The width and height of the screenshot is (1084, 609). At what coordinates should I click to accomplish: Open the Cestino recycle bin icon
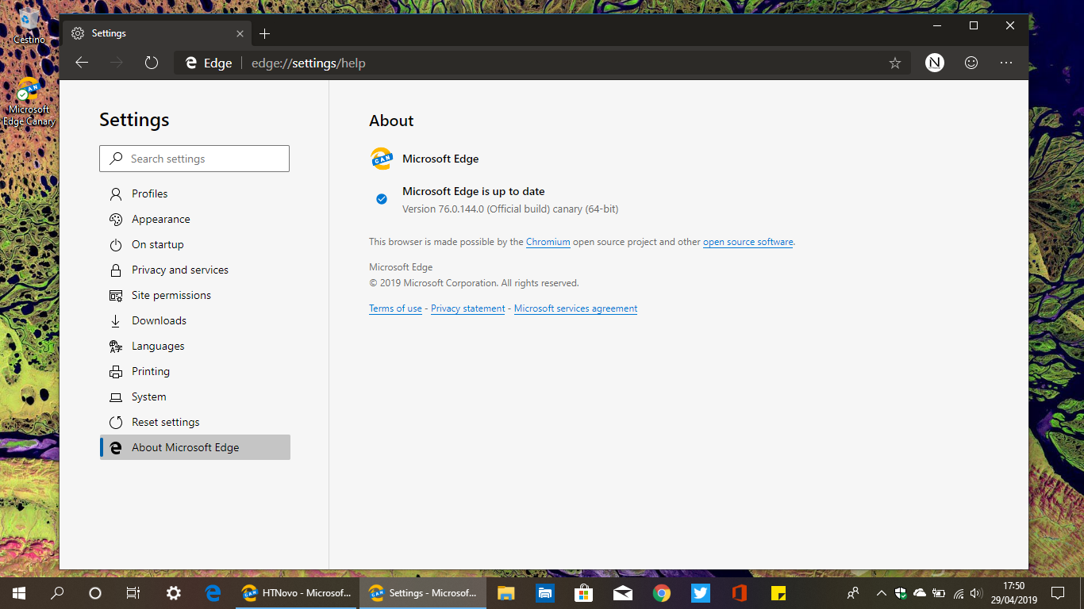[29, 26]
